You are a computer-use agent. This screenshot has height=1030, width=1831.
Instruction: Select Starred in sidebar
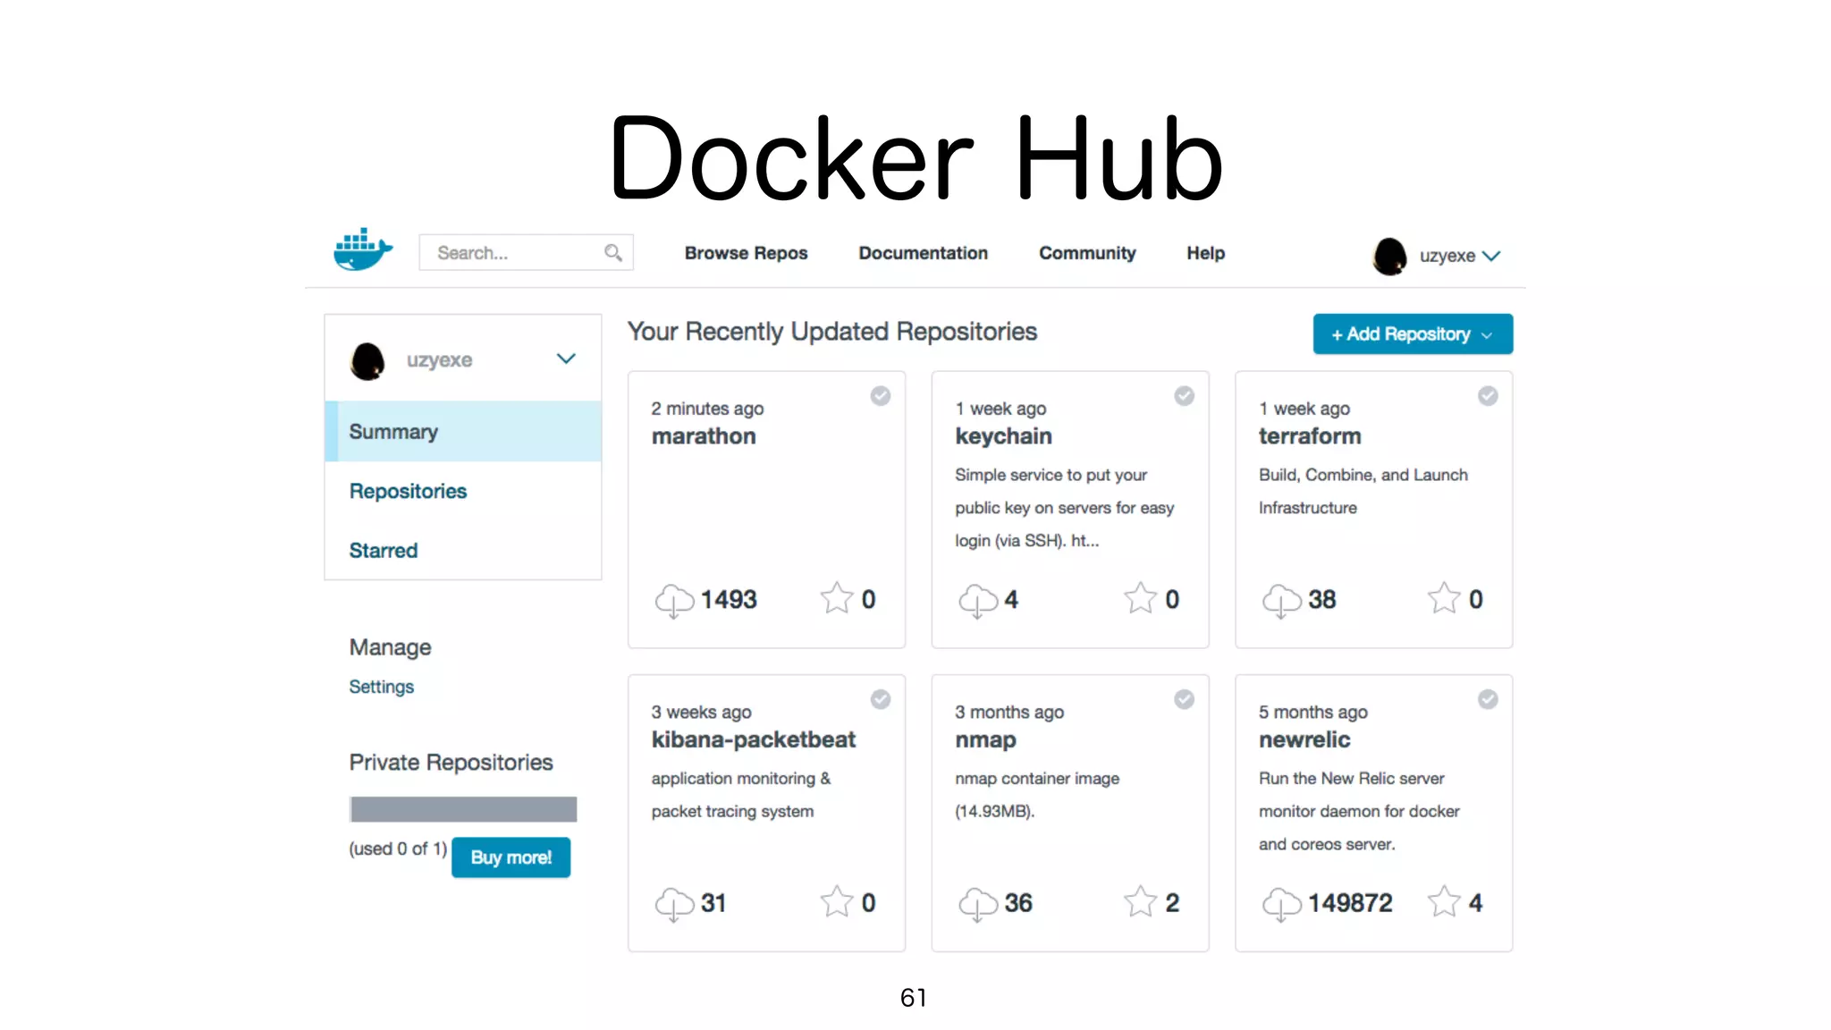pyautogui.click(x=383, y=551)
